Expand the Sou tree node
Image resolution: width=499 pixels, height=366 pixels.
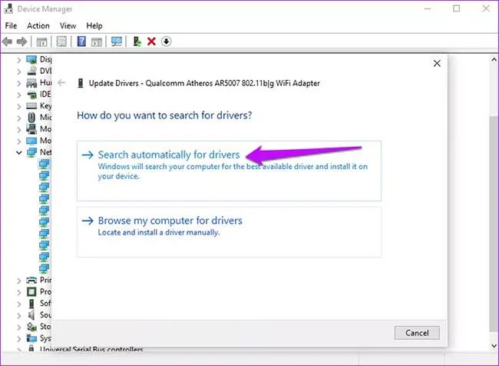pyautogui.click(x=18, y=315)
